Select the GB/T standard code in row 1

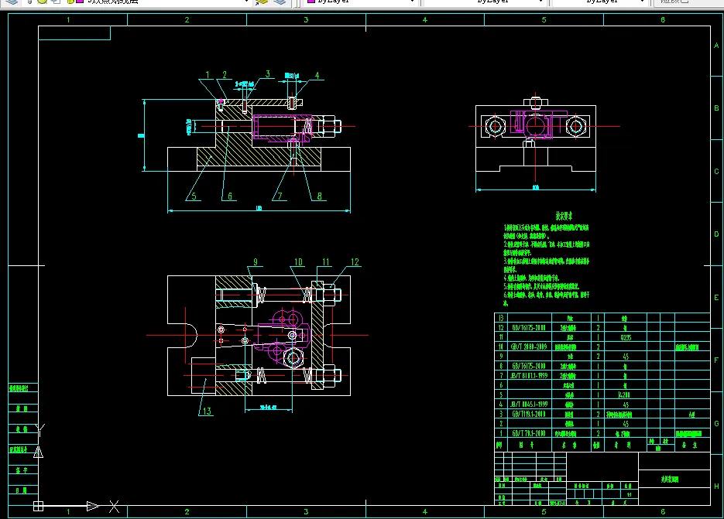point(529,433)
